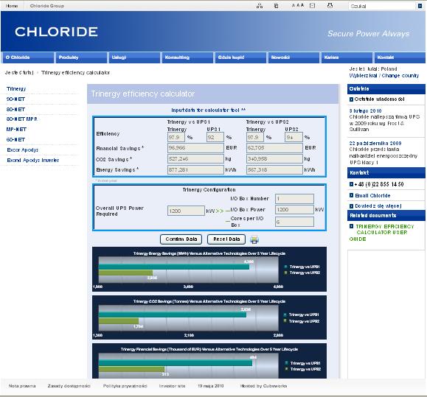Screen dimensions: 427x397
Task: Go to Home link in top bar
Action: point(12,6)
